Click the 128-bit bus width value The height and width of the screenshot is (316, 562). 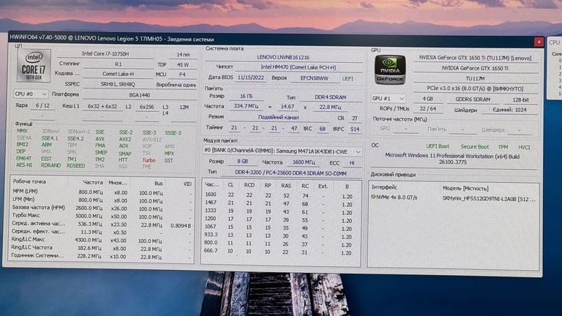[521, 99]
